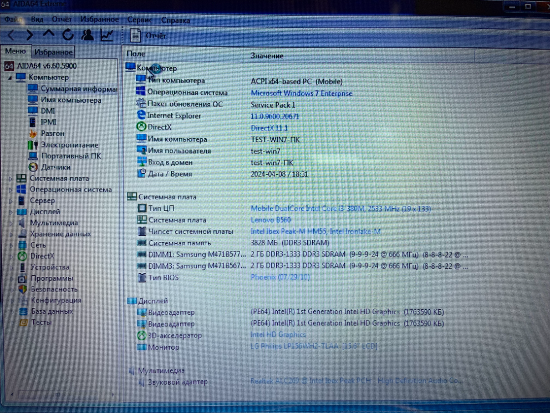Image resolution: width=550 pixels, height=413 pixels.
Task: Open the Сервис menu
Action: pos(140,20)
